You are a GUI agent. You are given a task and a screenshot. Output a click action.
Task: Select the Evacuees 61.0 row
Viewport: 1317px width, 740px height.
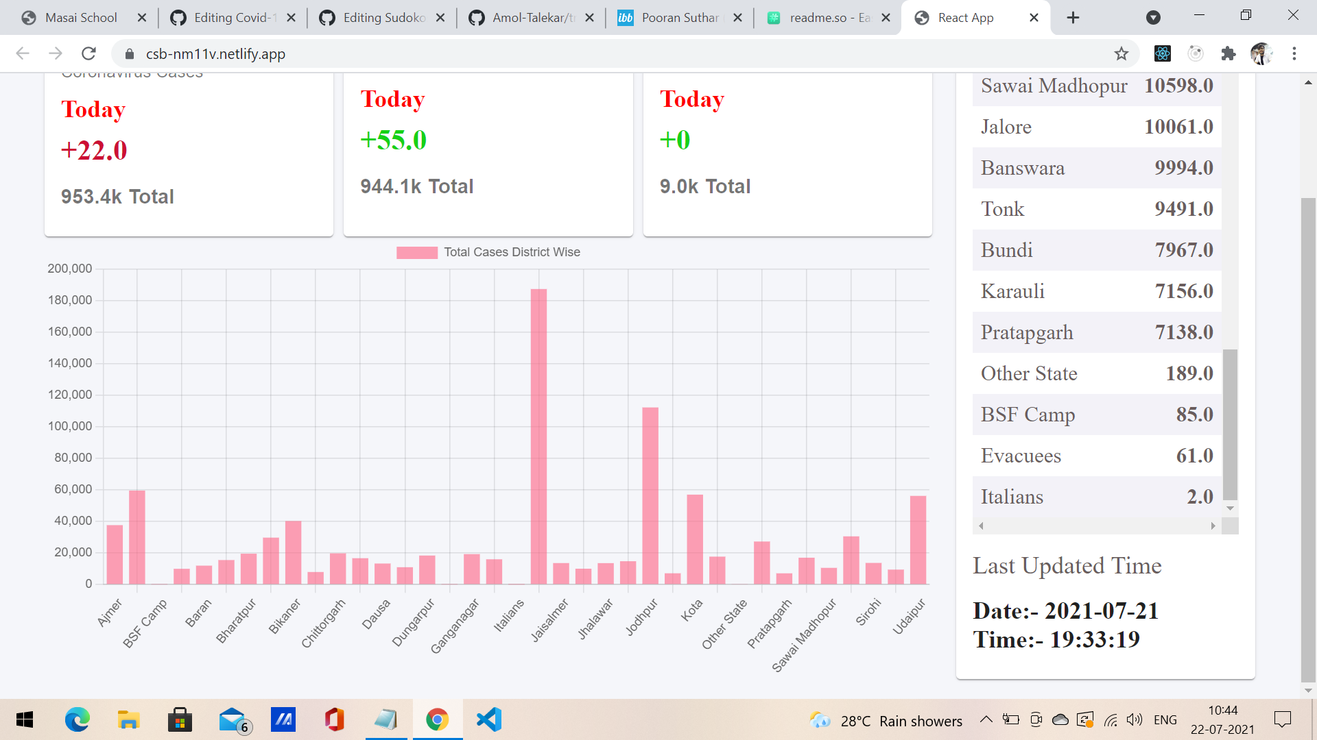(x=1097, y=456)
